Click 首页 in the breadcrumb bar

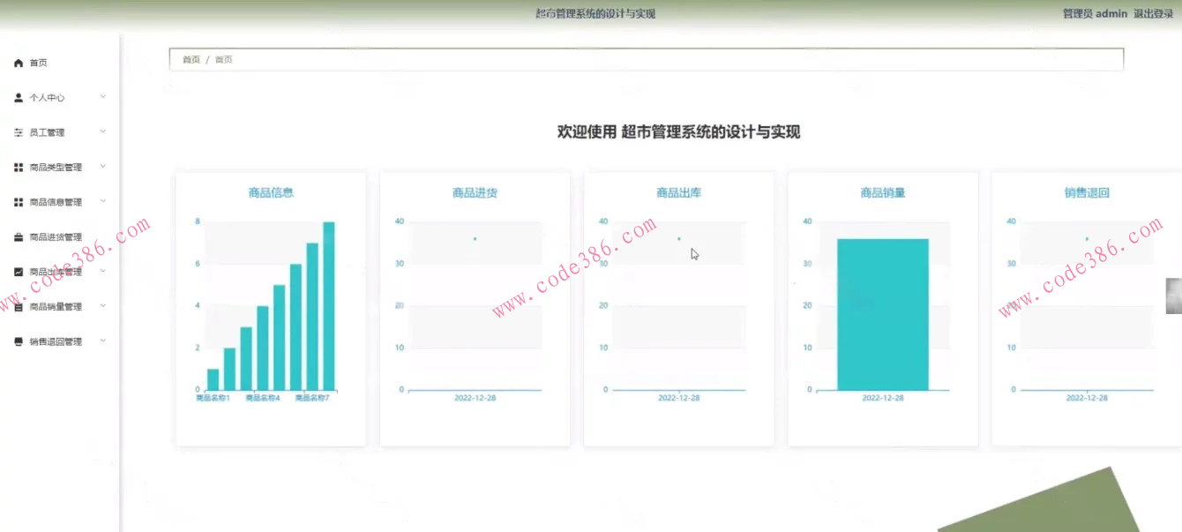pyautogui.click(x=191, y=58)
